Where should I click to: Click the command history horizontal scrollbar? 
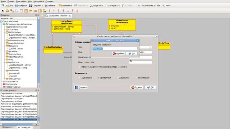click(x=19, y=124)
